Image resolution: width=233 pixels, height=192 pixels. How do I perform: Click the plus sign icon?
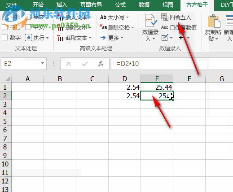pos(181,38)
